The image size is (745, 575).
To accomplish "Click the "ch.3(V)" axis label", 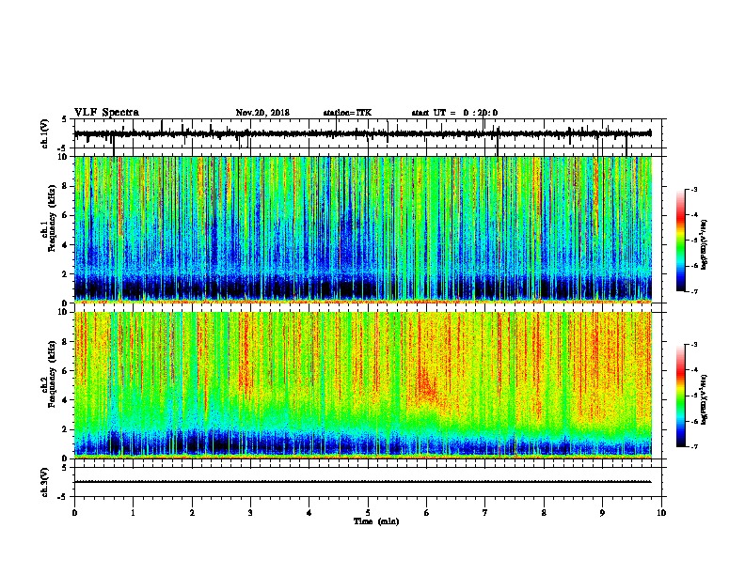I will (44, 482).
